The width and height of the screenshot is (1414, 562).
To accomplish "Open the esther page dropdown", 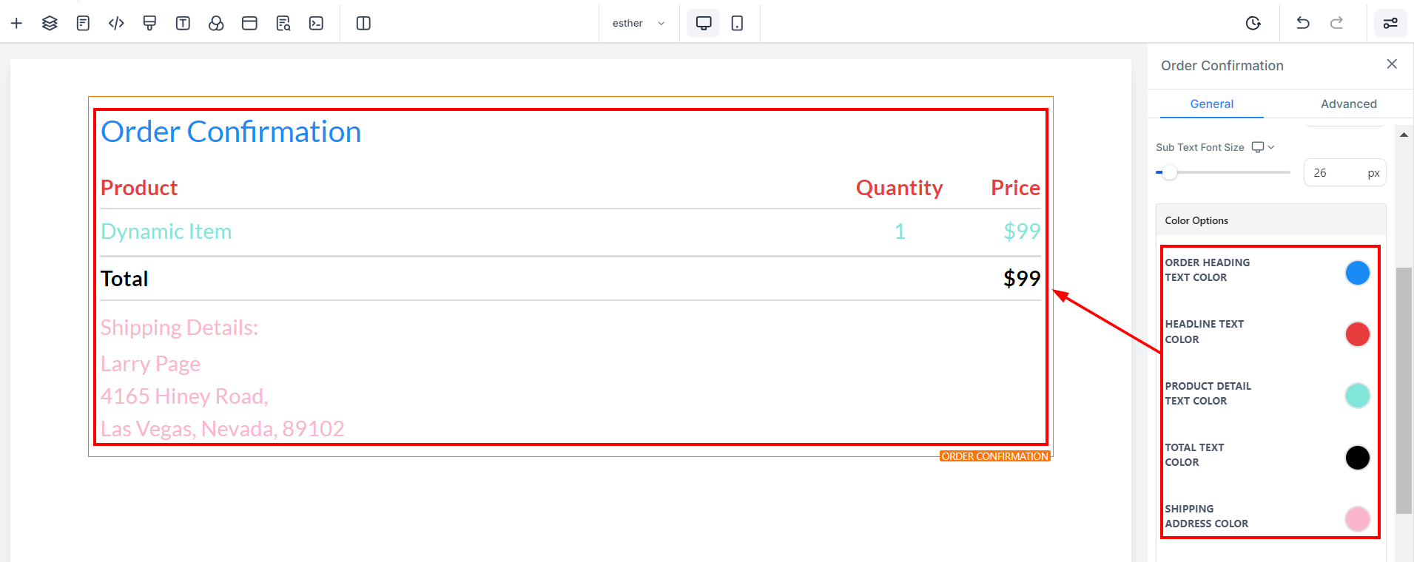I will click(x=638, y=24).
